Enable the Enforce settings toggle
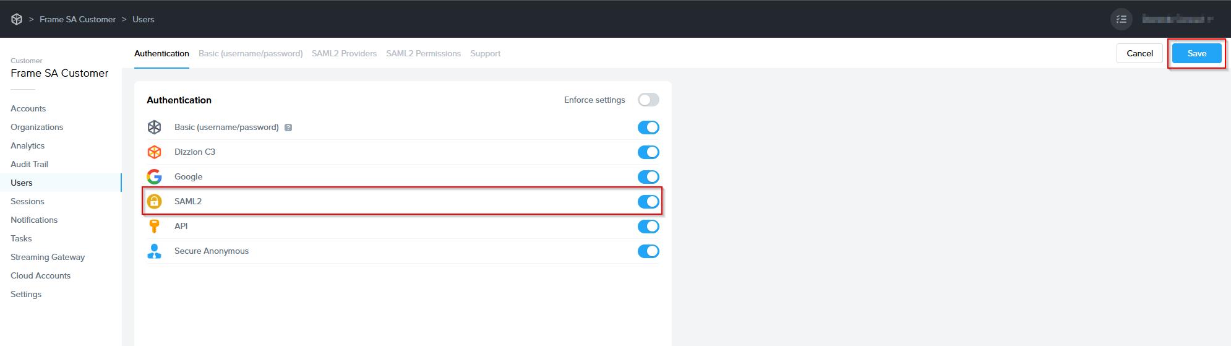 [x=648, y=100]
